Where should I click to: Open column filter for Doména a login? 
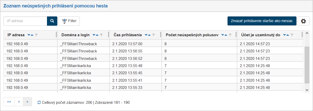tap(101, 35)
